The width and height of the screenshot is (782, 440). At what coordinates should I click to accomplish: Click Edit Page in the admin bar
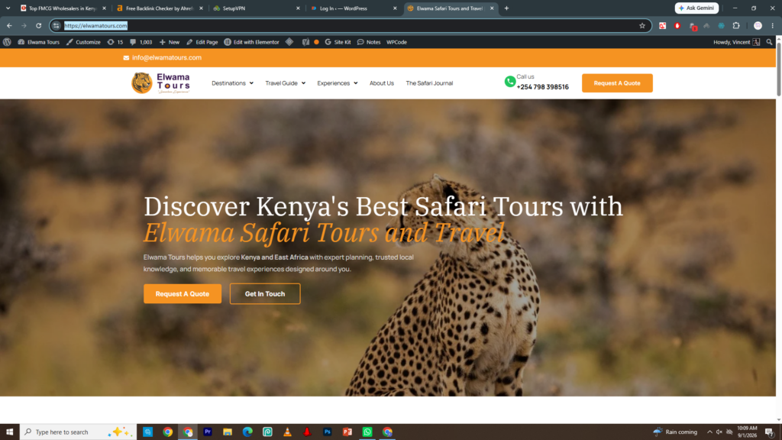tap(202, 43)
